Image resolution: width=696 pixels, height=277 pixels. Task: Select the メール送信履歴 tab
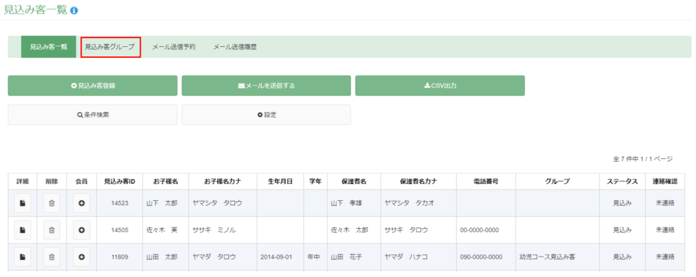point(234,47)
